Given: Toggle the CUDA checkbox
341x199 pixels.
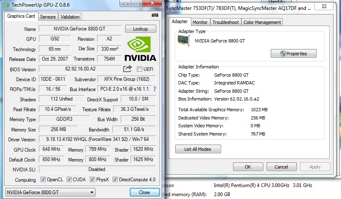Looking at the screenshot, I should pos(69,180).
